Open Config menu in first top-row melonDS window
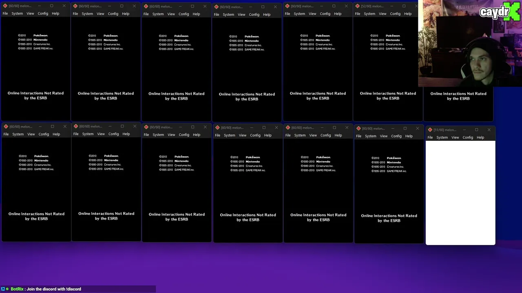The height and width of the screenshot is (293, 522). tap(43, 13)
